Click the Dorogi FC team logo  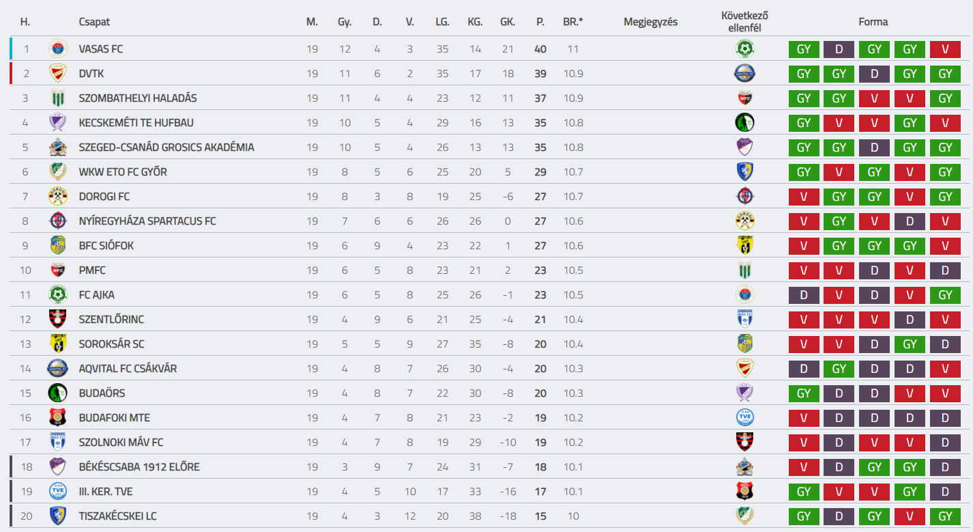(58, 196)
